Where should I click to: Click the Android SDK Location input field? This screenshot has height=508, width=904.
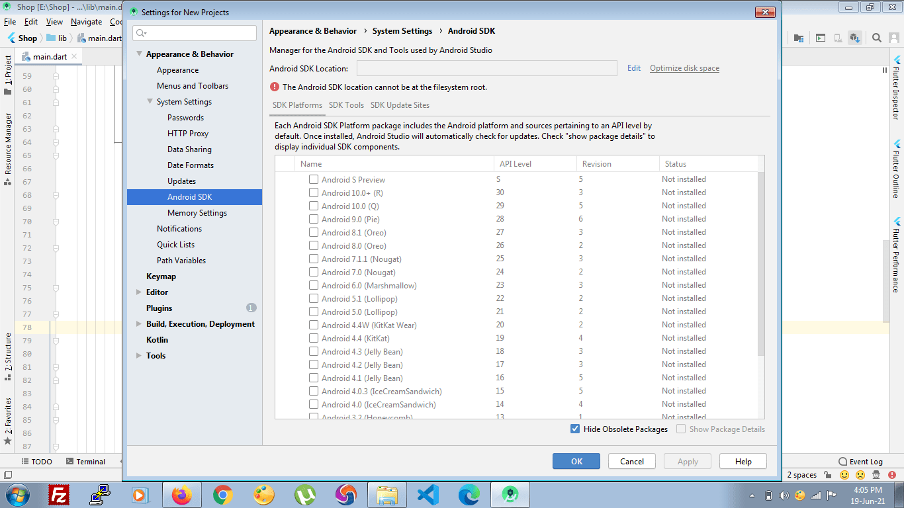487,67
